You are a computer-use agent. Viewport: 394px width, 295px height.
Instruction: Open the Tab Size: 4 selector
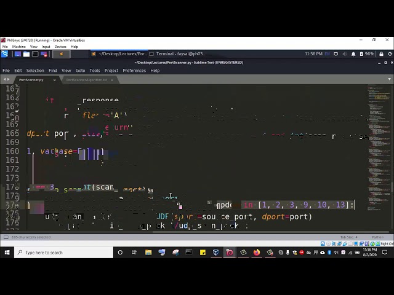pyautogui.click(x=349, y=237)
